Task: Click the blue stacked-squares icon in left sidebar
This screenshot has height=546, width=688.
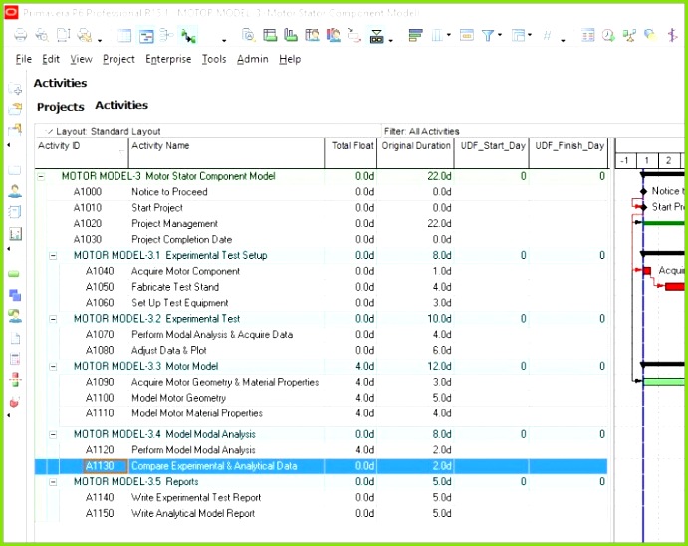Action: (15, 295)
